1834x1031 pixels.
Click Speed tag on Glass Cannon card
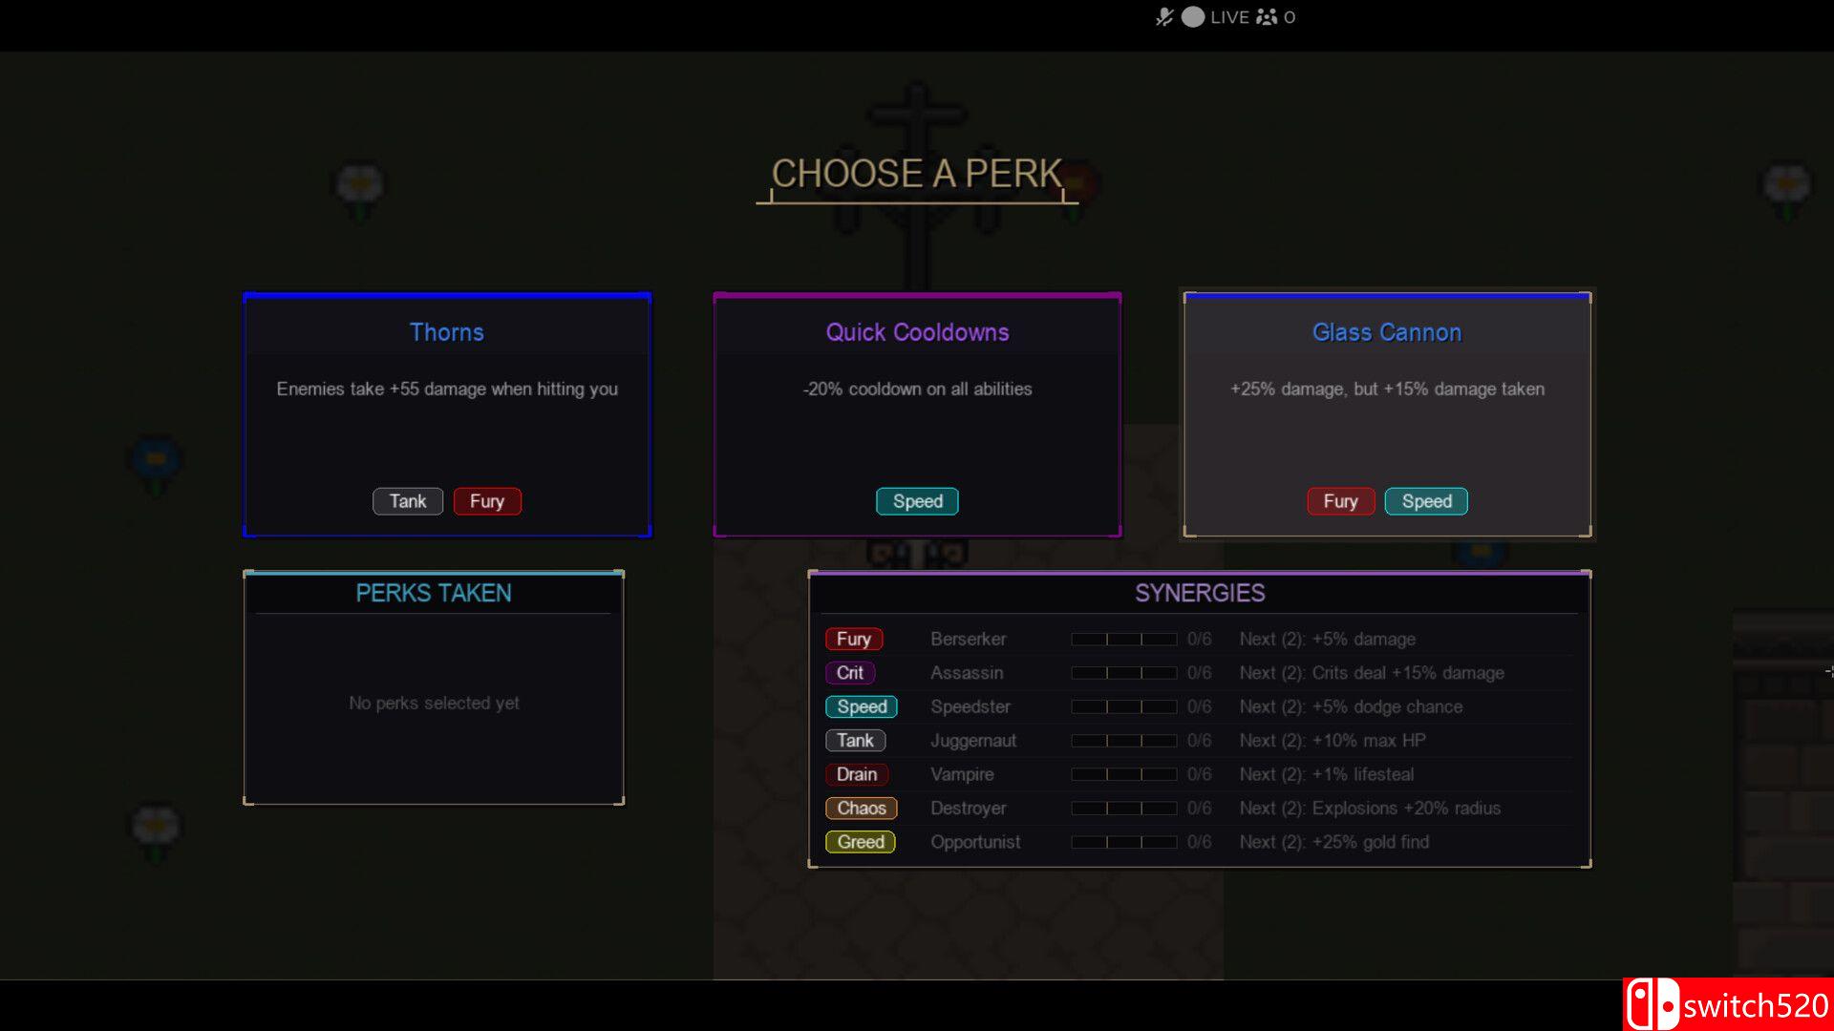pos(1426,501)
